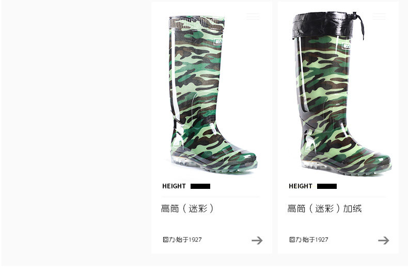
Task: Click the black height bar on the second card
Action: [x=327, y=186]
